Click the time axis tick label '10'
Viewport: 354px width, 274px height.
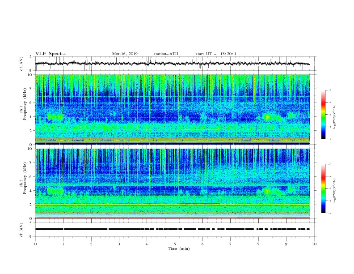tap(314, 244)
